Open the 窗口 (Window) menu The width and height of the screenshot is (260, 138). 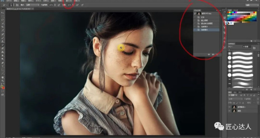pos(69,1)
